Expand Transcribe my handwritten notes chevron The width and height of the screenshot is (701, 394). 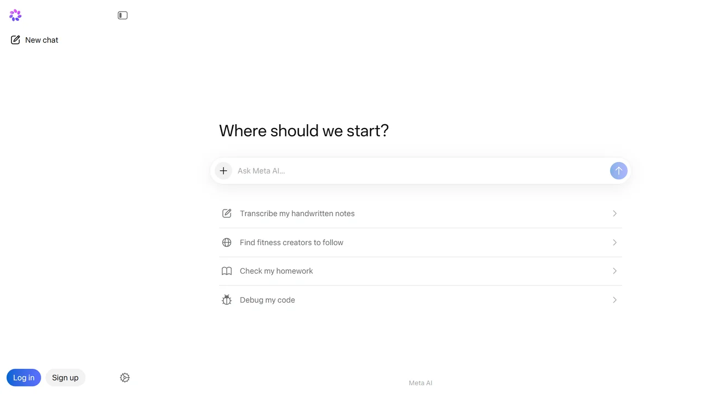(x=614, y=213)
